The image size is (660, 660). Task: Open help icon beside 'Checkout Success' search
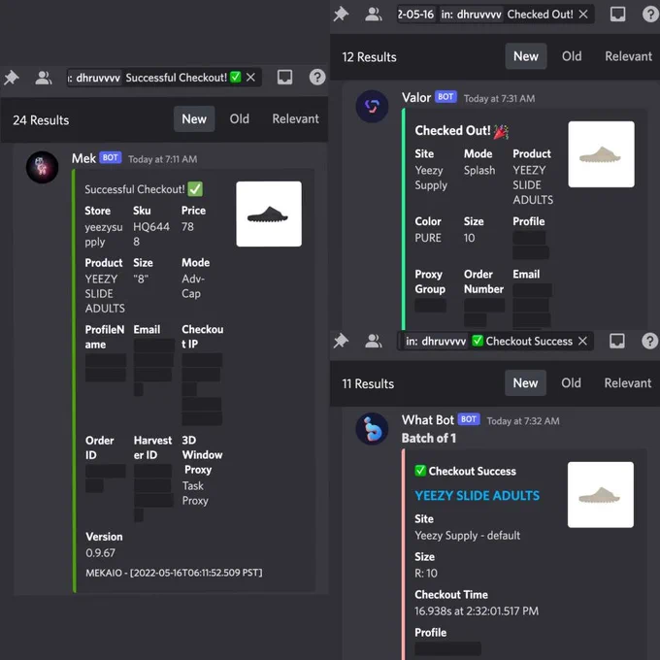(x=650, y=341)
